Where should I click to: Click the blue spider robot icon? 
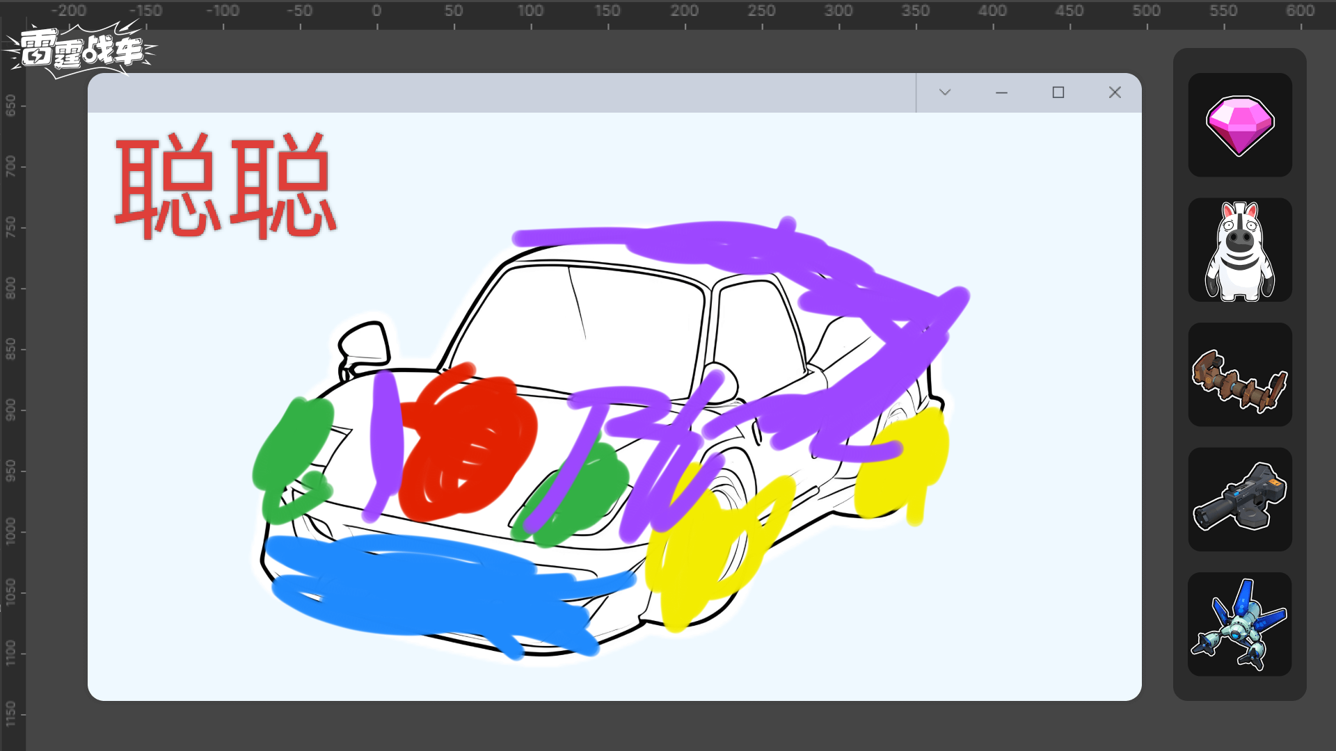point(1239,624)
